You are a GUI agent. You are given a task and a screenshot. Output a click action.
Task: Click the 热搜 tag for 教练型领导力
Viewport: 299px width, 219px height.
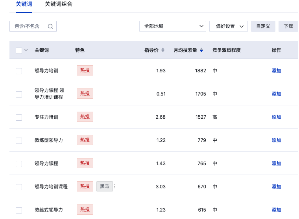(x=85, y=140)
